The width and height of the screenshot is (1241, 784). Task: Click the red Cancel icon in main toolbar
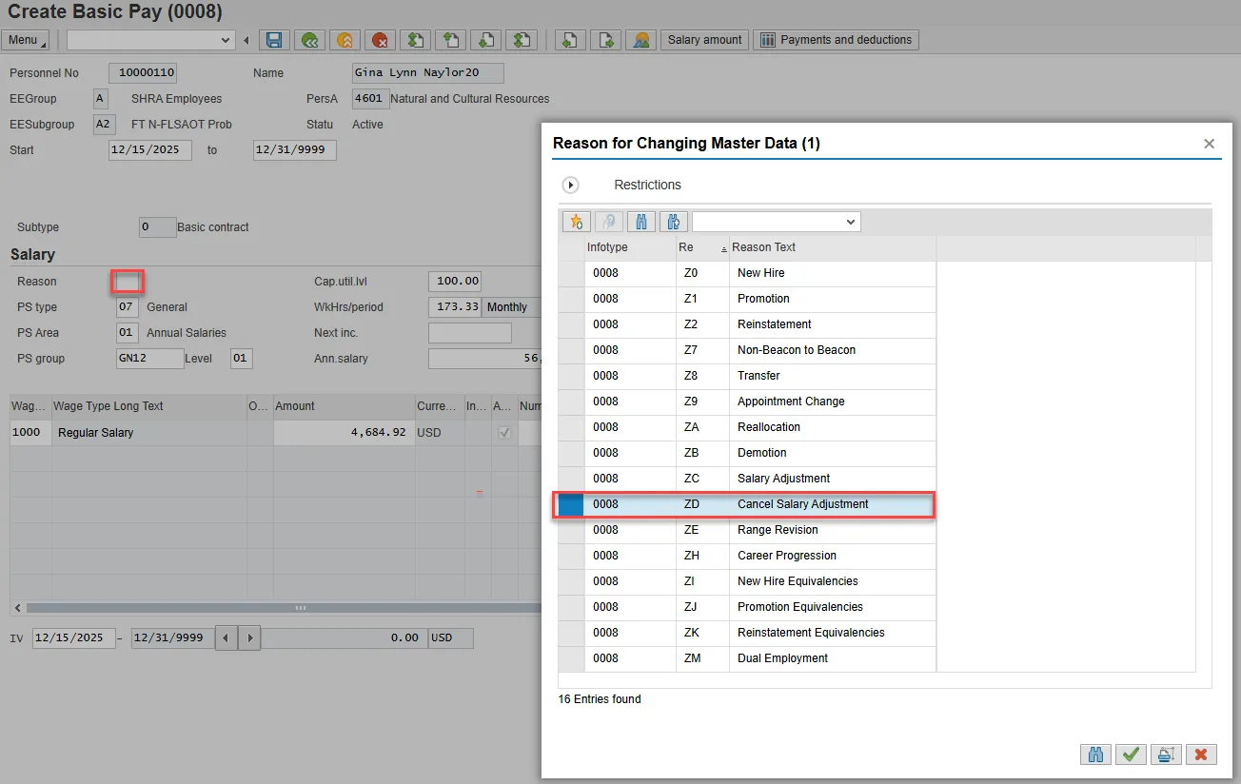[x=380, y=40]
